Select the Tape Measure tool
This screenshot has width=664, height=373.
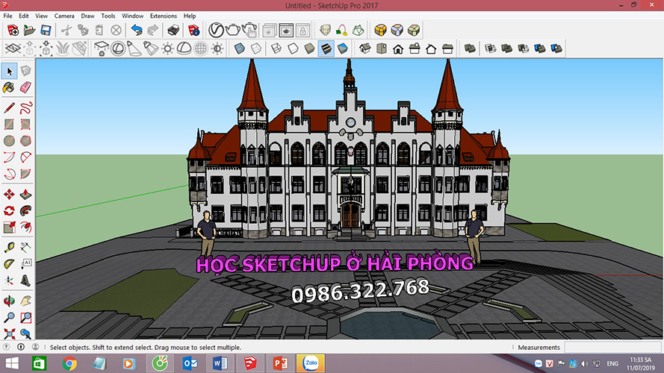coord(9,248)
